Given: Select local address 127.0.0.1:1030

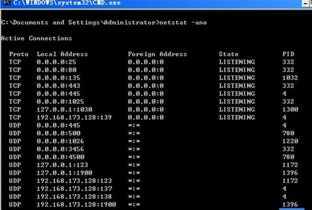Looking at the screenshot, I should pyautogui.click(x=65, y=110).
